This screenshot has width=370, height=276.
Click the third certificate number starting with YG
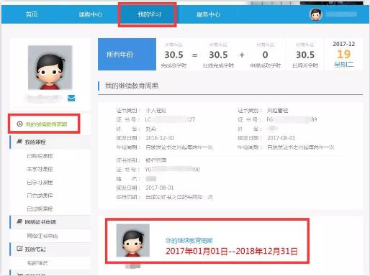pyautogui.click(x=173, y=170)
